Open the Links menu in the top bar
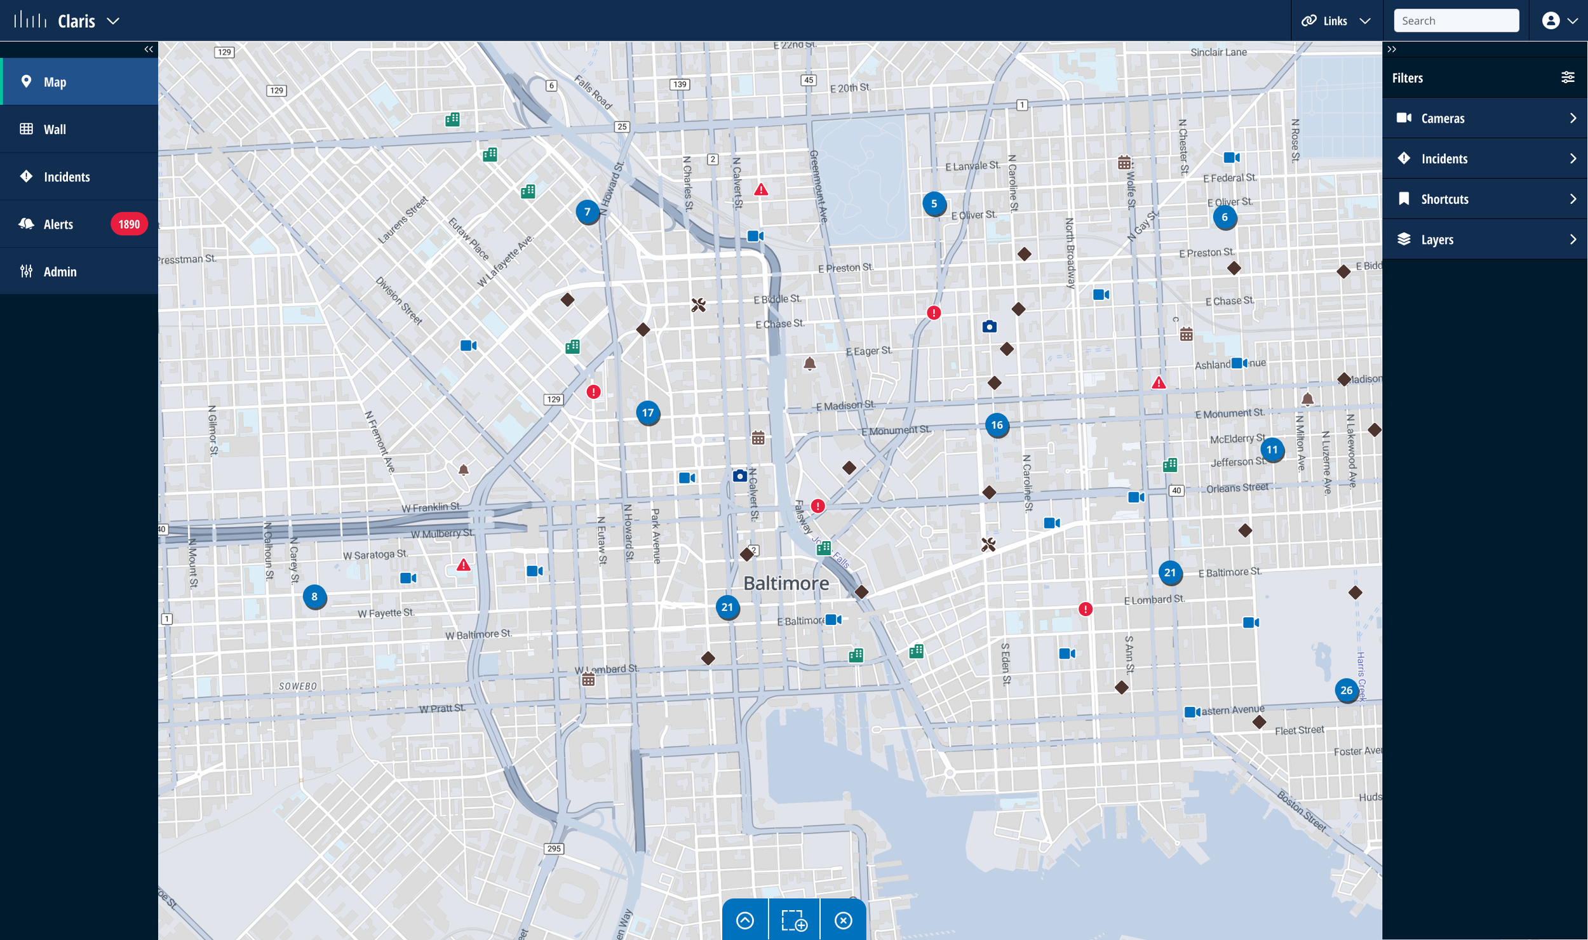The width and height of the screenshot is (1588, 940). (x=1336, y=20)
